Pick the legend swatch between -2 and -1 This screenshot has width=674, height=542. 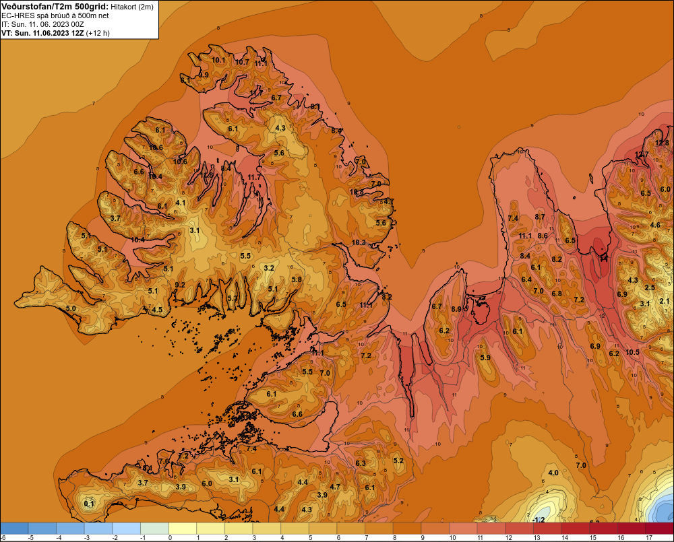click(127, 529)
